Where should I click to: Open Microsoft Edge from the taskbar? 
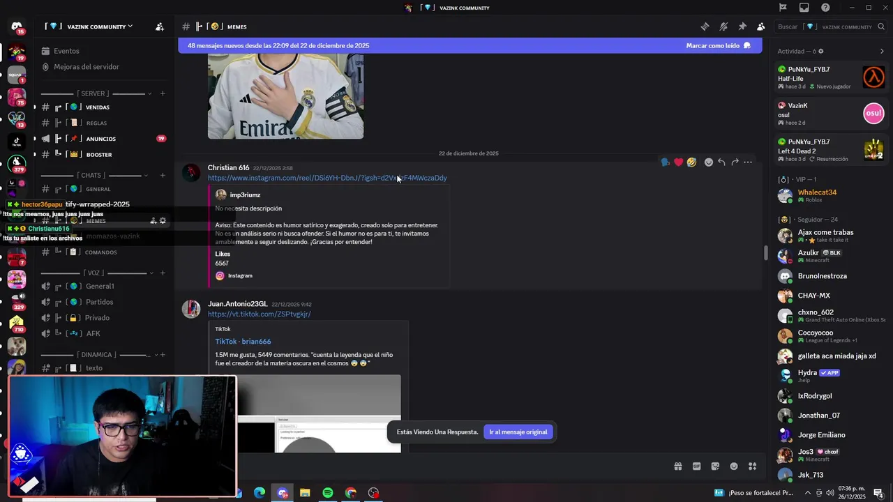(x=259, y=493)
